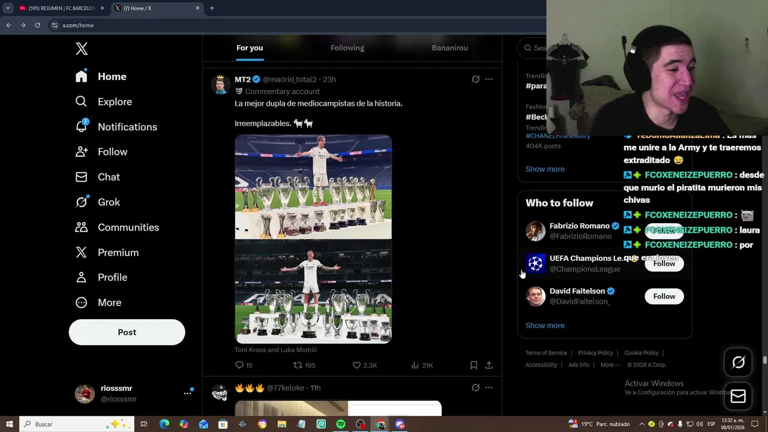Open the Cookie Policy link
Viewport: 768px width, 432px height.
[641, 353]
